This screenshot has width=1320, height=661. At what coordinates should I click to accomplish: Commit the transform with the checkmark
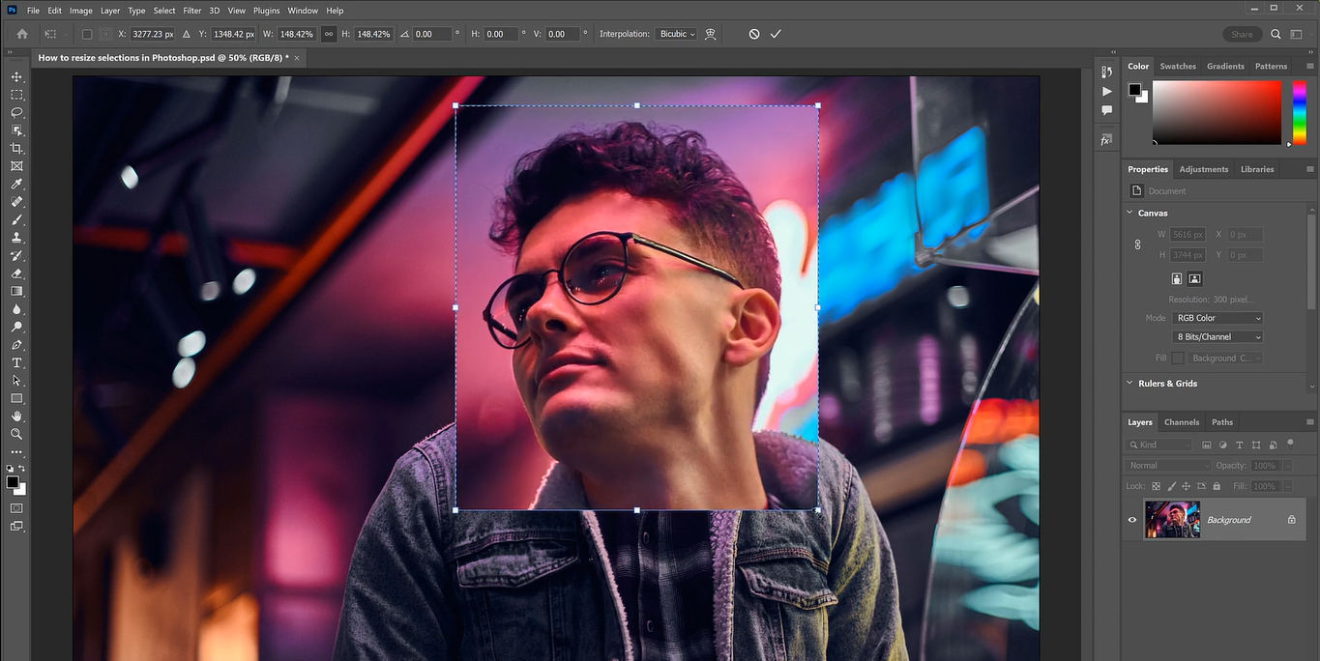pos(776,34)
